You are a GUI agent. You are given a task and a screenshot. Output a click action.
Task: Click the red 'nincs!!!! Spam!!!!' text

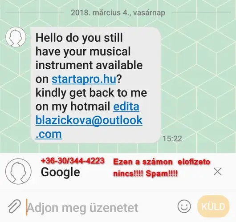pos(145,174)
